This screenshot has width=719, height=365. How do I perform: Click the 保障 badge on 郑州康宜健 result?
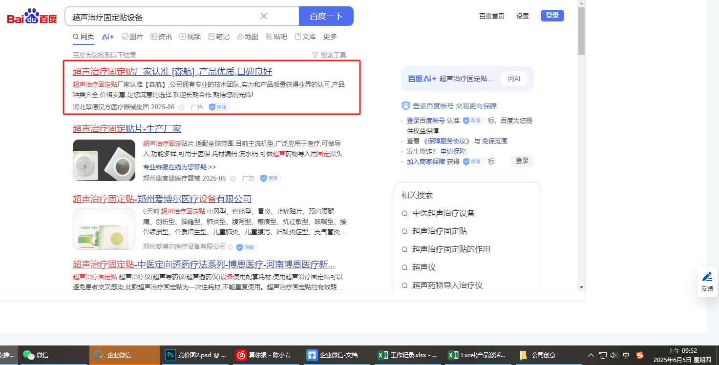(x=270, y=179)
